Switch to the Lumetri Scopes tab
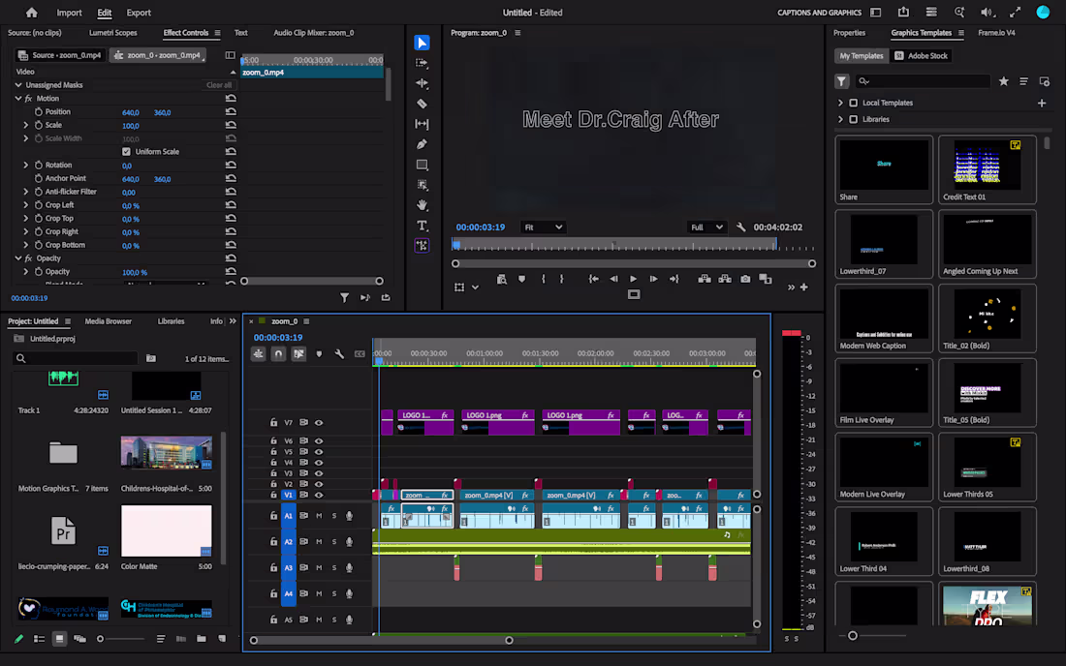1066x666 pixels. [x=112, y=33]
